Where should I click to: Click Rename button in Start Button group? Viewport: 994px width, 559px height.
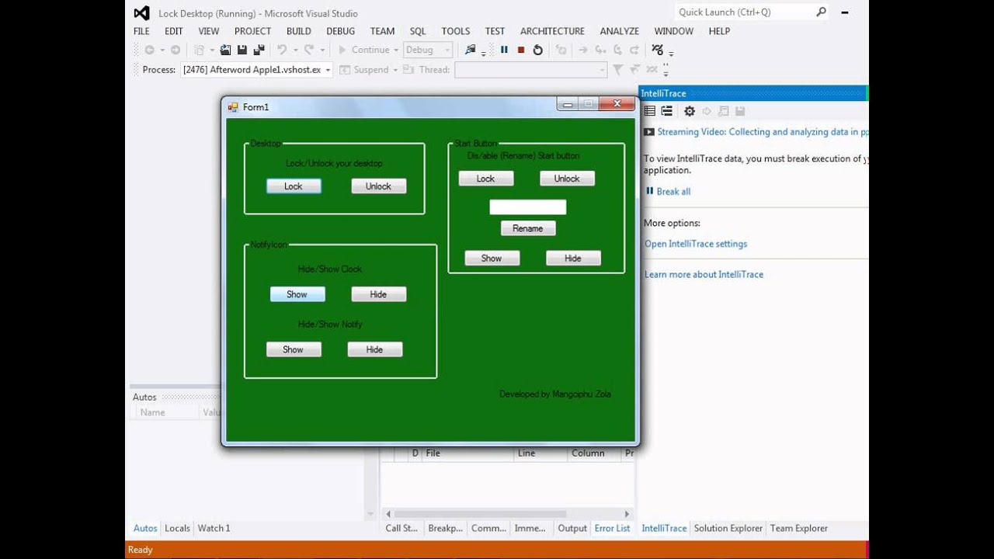528,228
